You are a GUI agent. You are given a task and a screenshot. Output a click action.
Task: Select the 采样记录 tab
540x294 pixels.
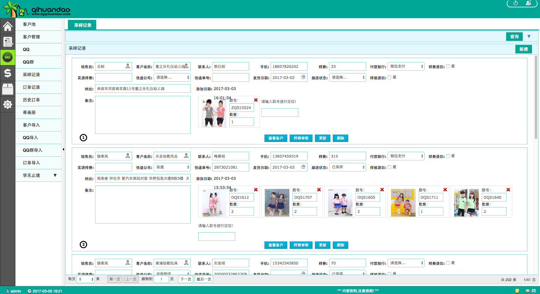(82, 25)
